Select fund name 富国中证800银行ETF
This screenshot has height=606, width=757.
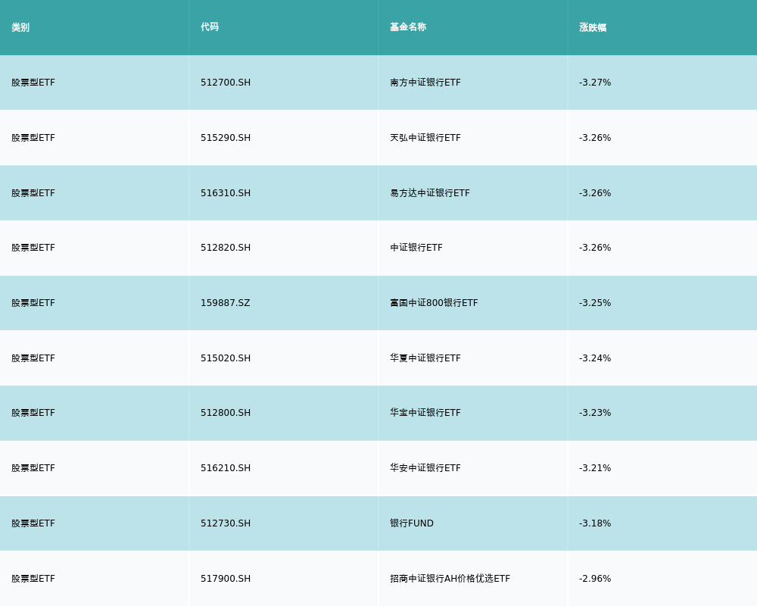point(434,303)
